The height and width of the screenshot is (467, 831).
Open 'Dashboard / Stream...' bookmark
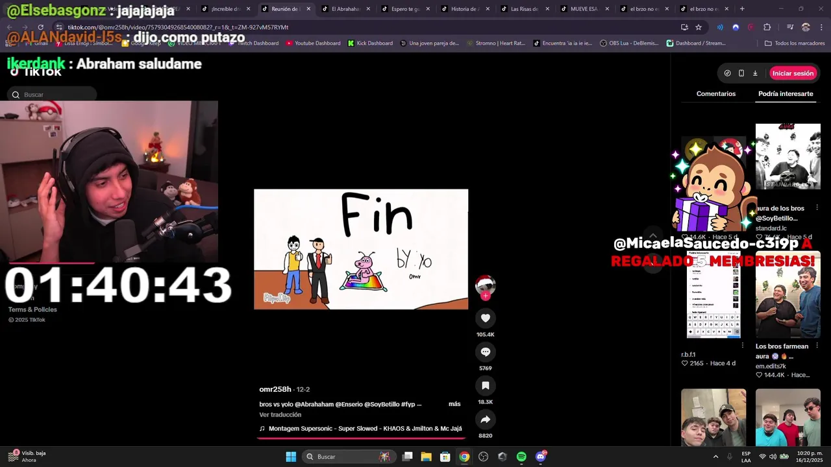(x=696, y=43)
